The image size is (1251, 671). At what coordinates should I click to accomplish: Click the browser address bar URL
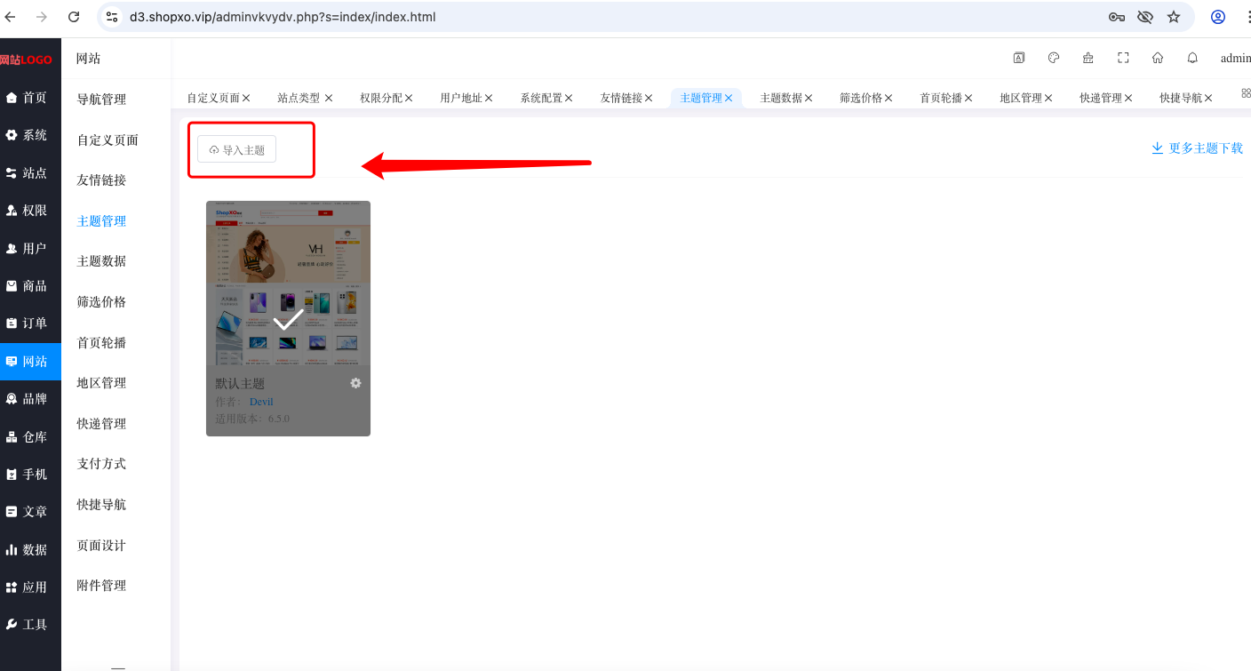click(283, 17)
